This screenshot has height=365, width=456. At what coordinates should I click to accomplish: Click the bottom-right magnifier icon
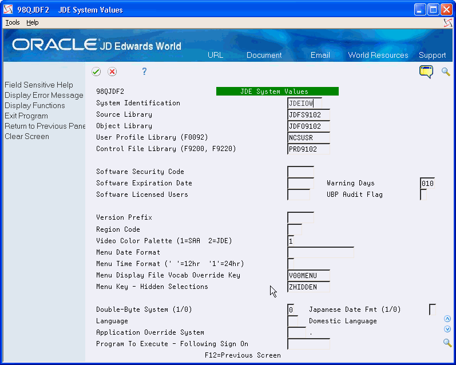click(x=447, y=343)
